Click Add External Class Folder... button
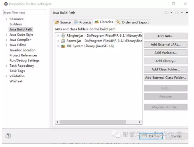Screen dimensions: 194x147 coord(166,78)
